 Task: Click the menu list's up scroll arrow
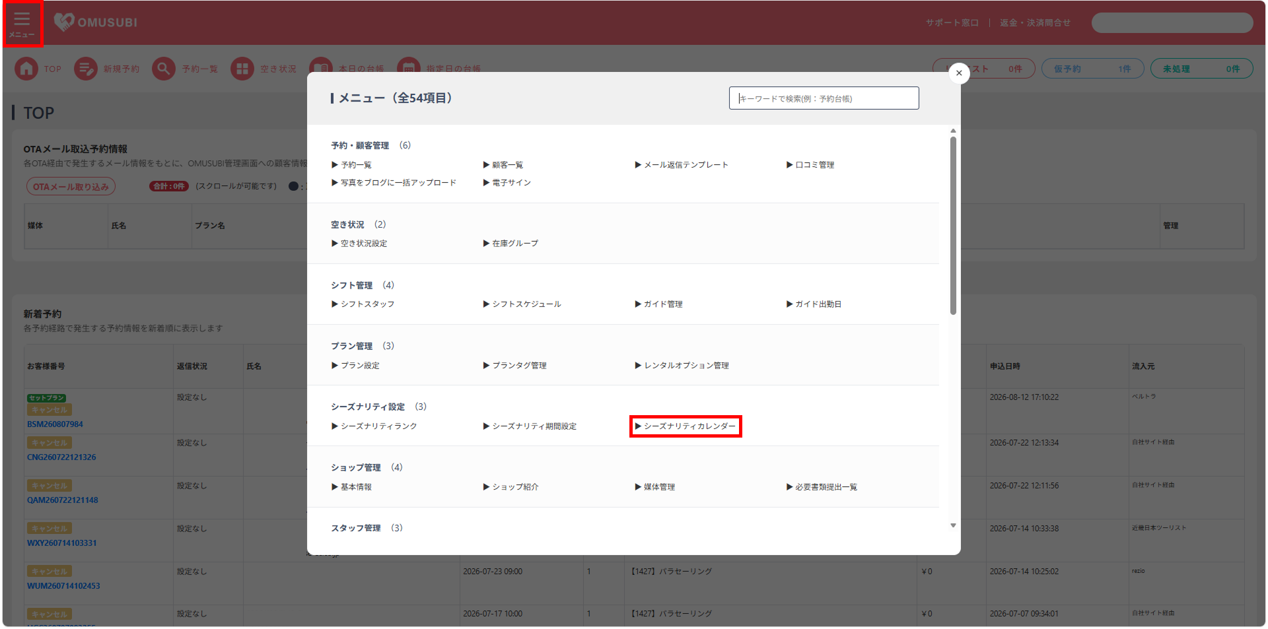click(953, 131)
